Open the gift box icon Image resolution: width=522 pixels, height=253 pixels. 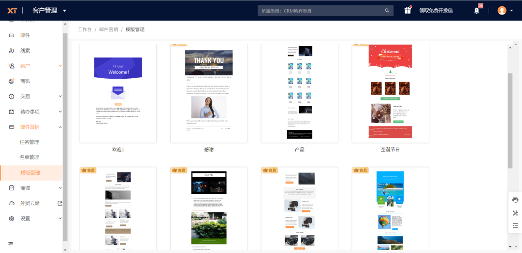click(x=408, y=10)
